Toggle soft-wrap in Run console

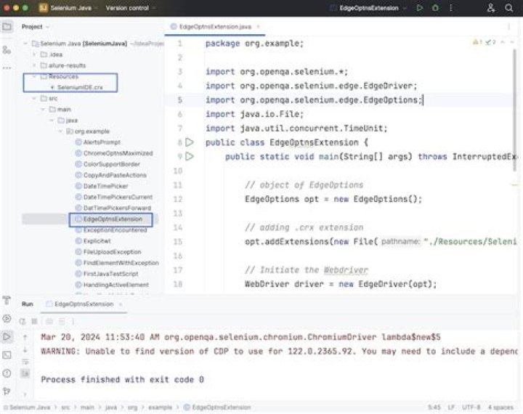coord(25,362)
